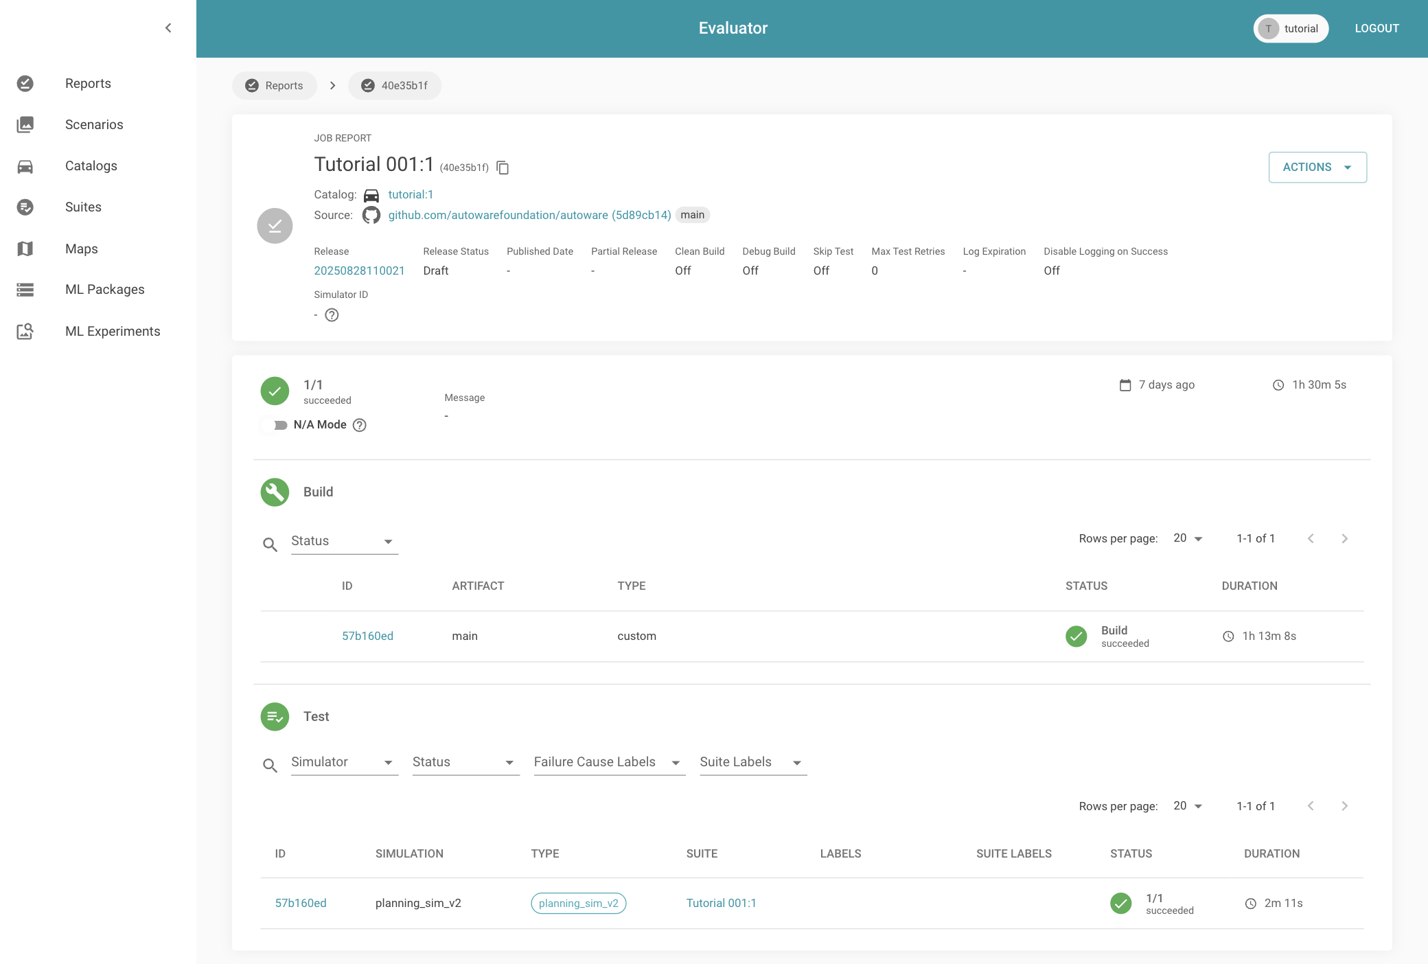This screenshot has height=964, width=1428.
Task: Open the Reports section icon in sidebar
Action: point(25,83)
